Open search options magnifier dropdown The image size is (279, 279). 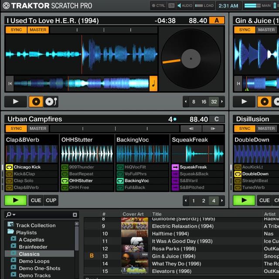click(x=10, y=214)
